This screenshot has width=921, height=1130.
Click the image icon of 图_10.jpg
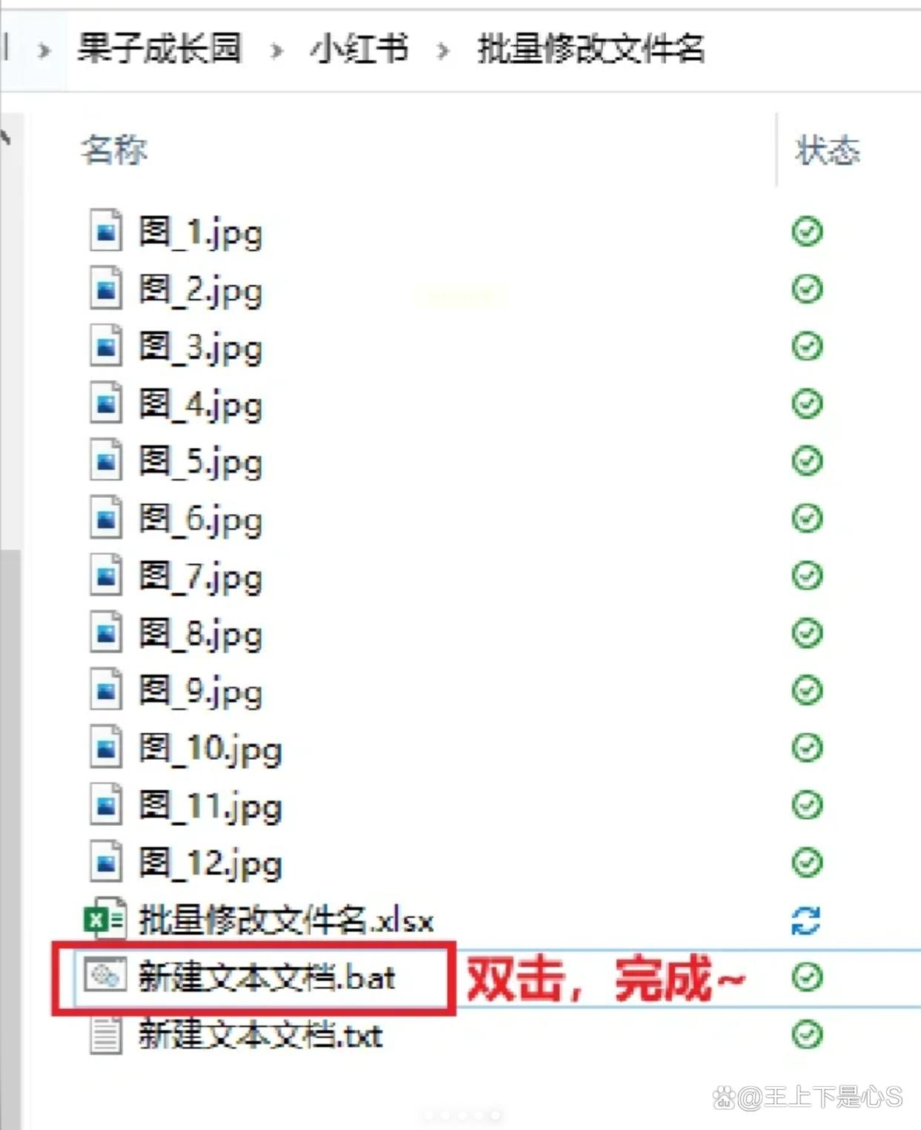[x=106, y=747]
